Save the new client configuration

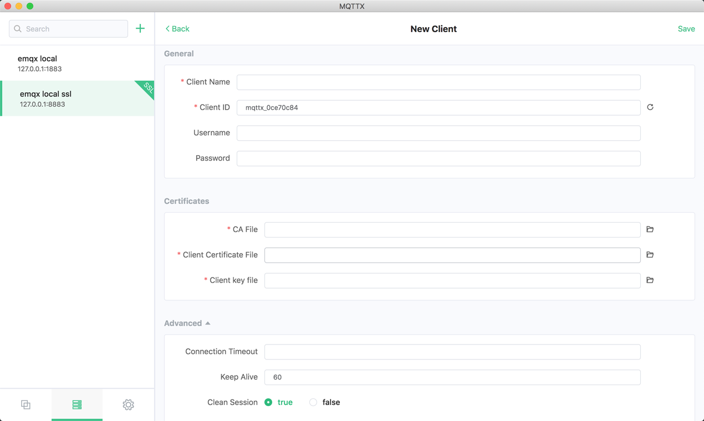pyautogui.click(x=686, y=28)
